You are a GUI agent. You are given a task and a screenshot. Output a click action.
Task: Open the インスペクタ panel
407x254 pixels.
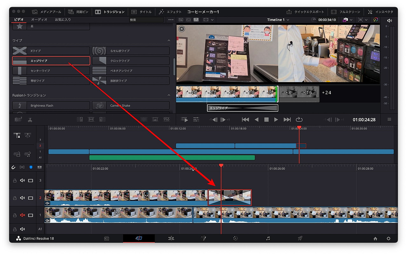point(381,12)
